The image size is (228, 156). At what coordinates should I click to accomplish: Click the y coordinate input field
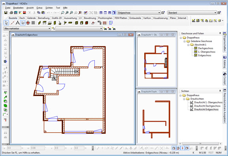tap(79, 148)
